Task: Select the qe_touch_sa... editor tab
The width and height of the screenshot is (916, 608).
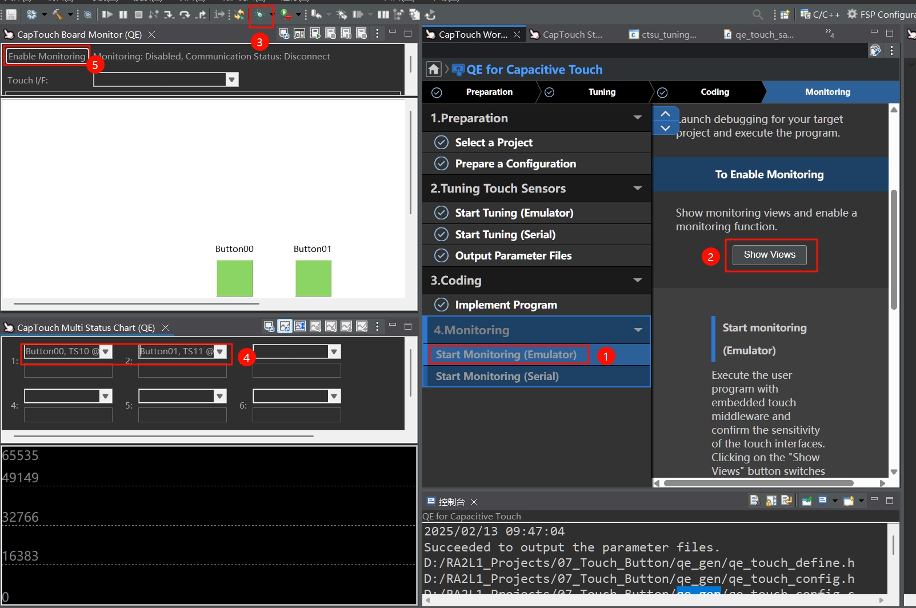Action: pyautogui.click(x=759, y=34)
